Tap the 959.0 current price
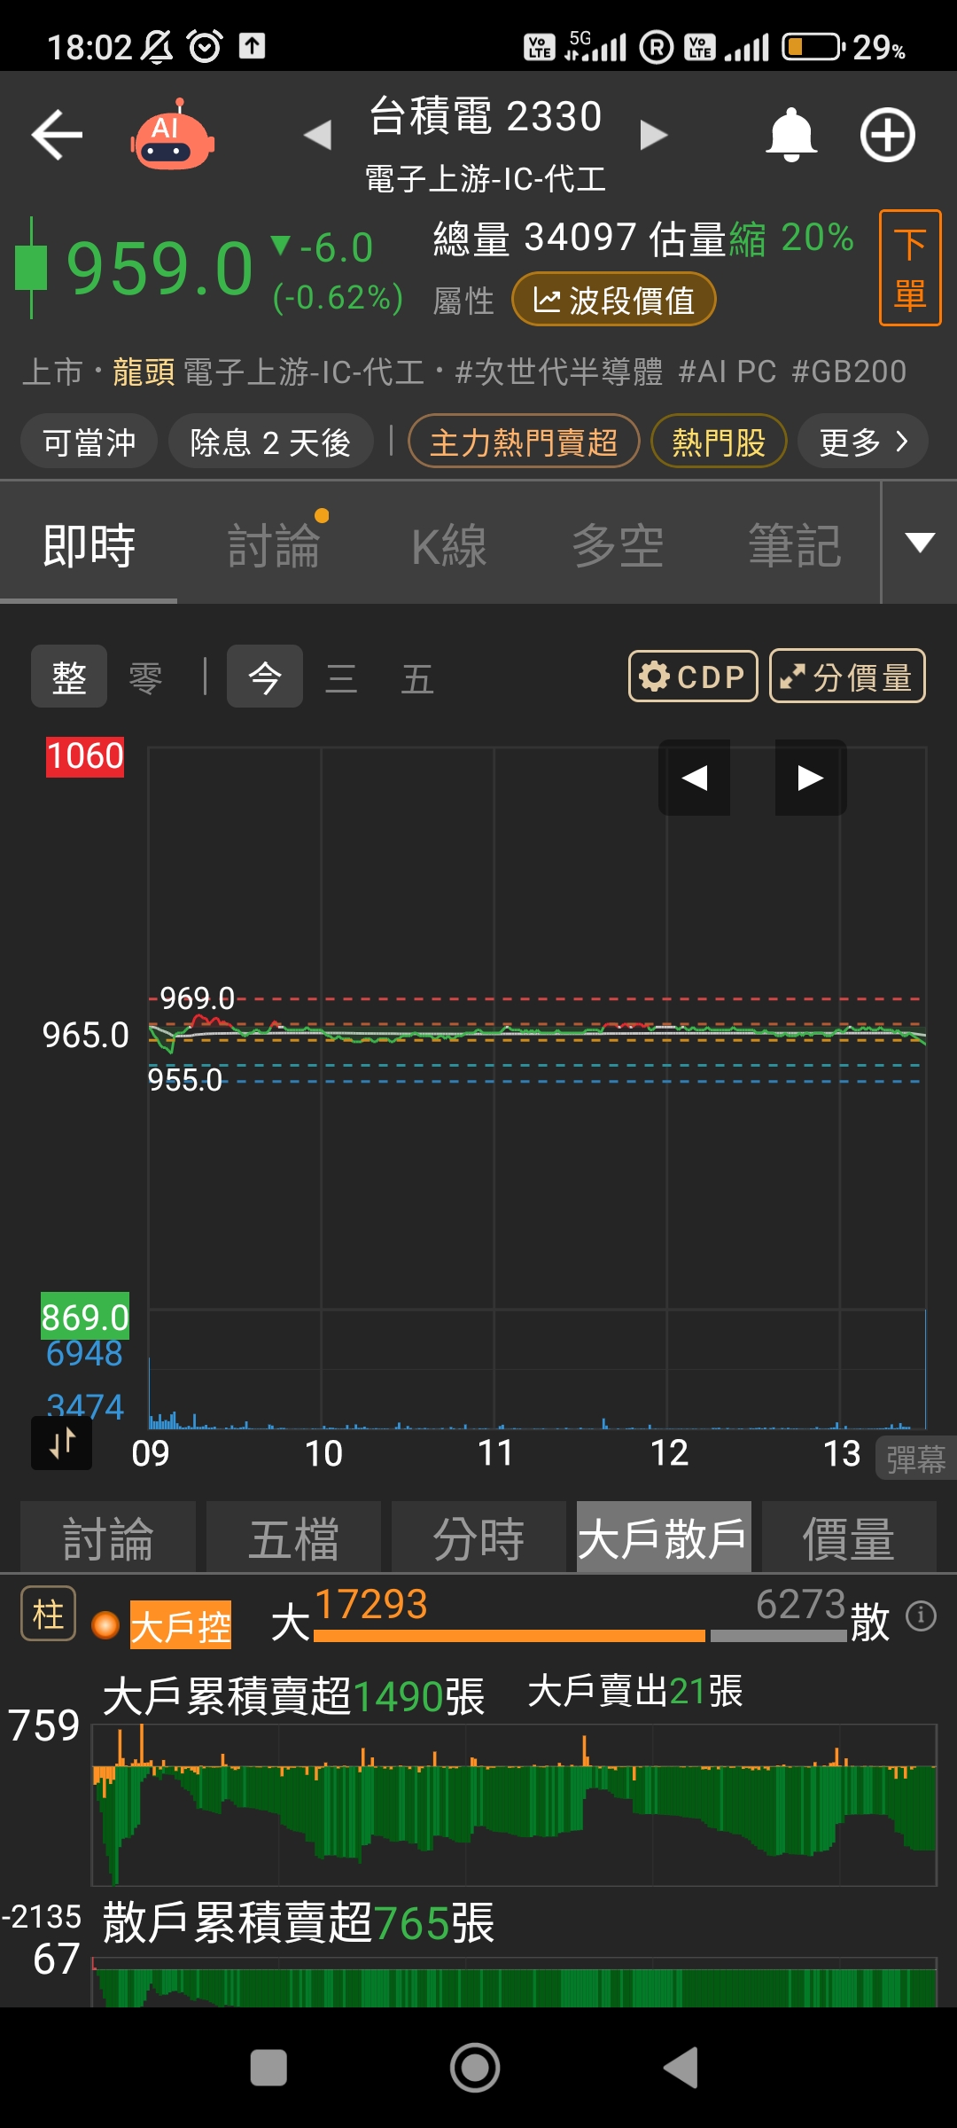The width and height of the screenshot is (957, 2128). tap(159, 268)
